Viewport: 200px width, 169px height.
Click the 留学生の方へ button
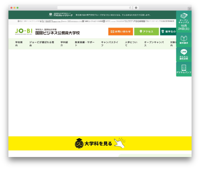point(168,32)
